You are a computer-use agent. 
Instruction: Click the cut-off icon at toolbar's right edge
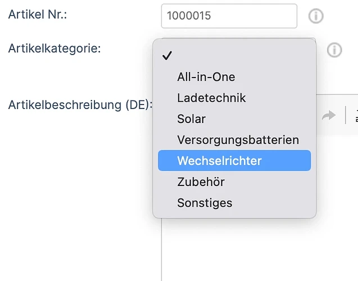tap(356, 115)
